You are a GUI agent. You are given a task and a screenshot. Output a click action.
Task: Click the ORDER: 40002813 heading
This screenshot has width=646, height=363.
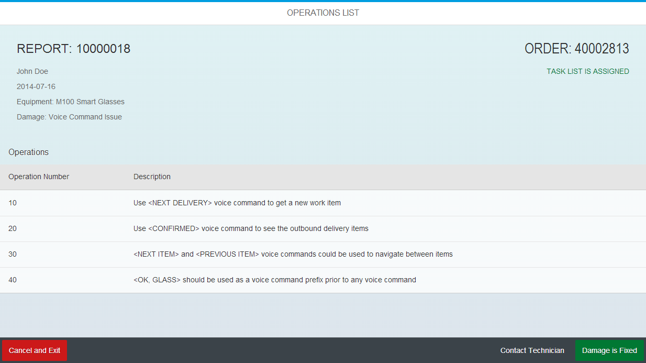(x=576, y=49)
